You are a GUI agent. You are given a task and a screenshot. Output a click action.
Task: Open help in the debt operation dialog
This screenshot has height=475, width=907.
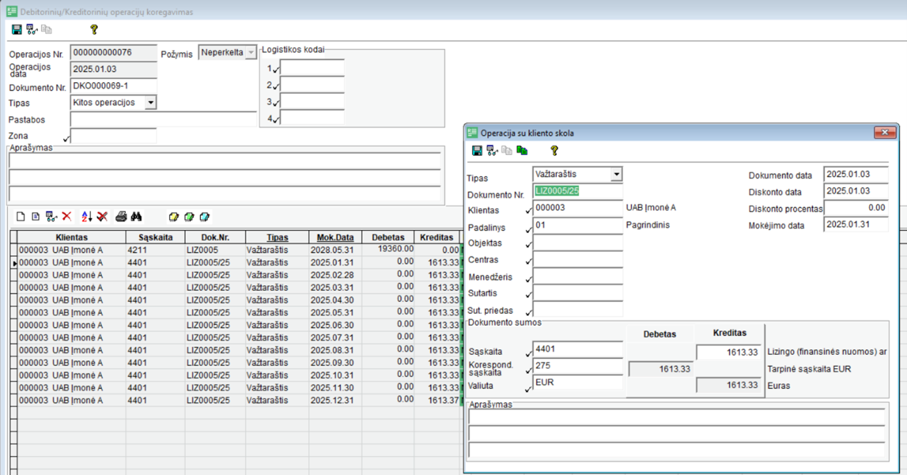coord(554,151)
